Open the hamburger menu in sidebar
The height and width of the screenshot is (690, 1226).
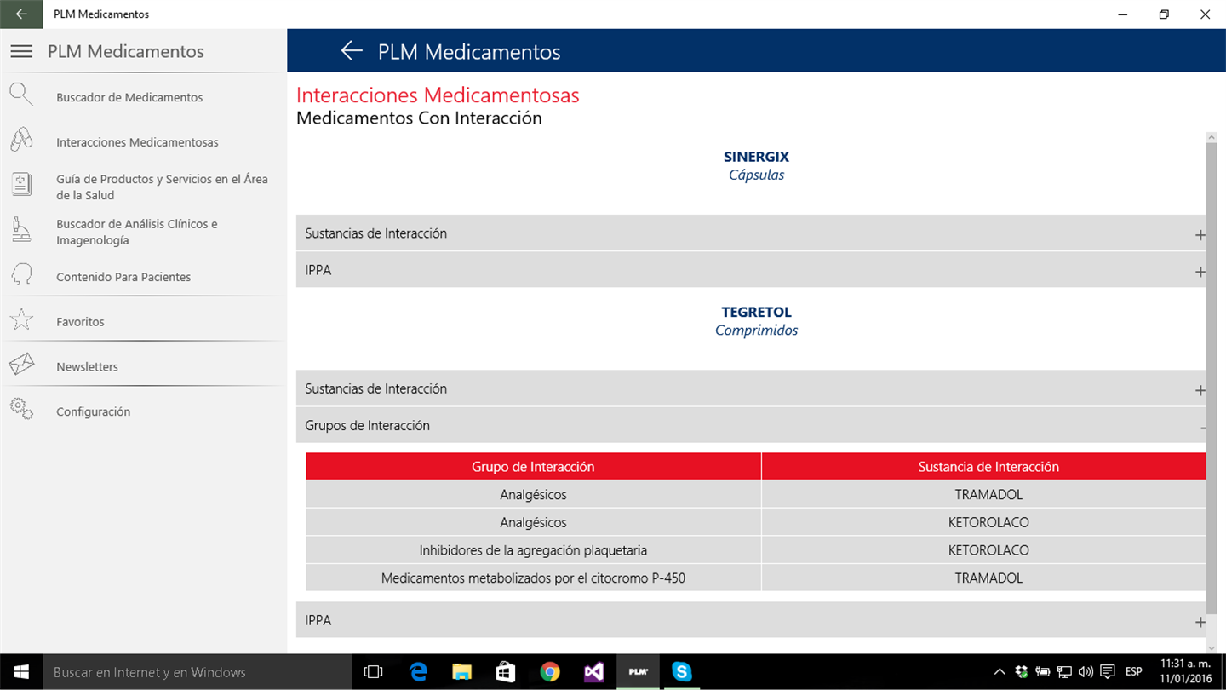(21, 51)
